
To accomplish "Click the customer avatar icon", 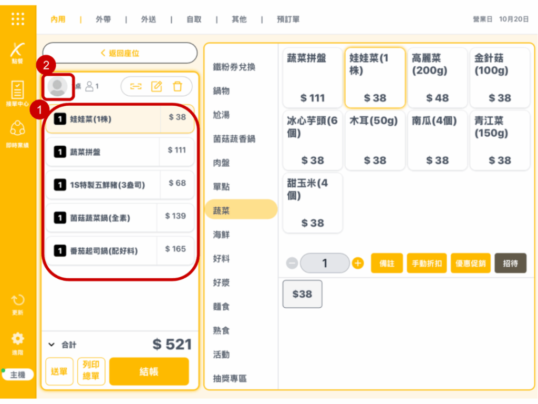I will pyautogui.click(x=57, y=86).
